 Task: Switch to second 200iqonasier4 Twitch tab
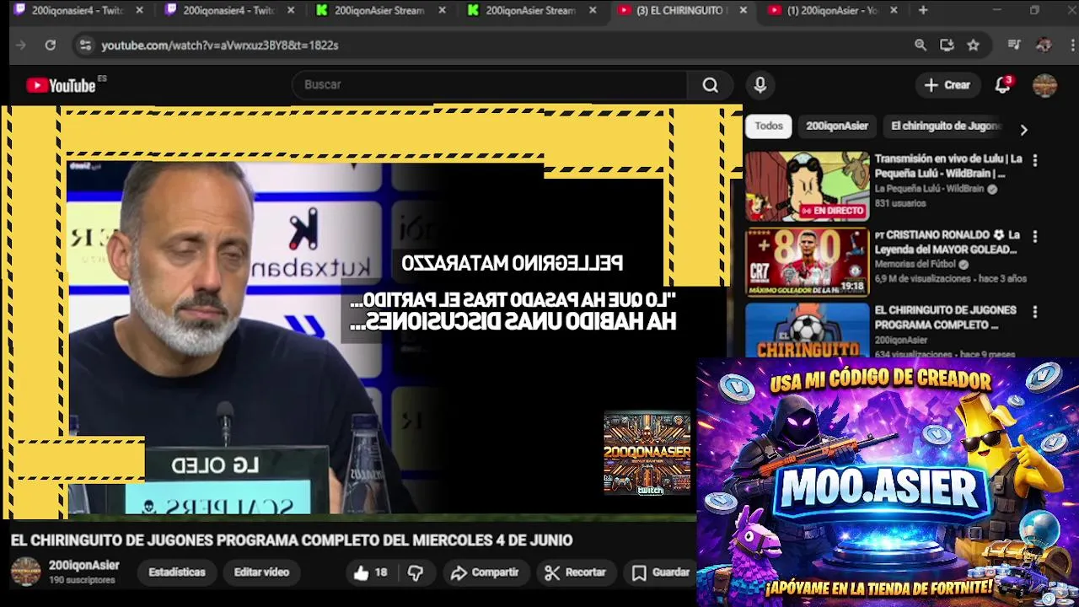point(228,10)
